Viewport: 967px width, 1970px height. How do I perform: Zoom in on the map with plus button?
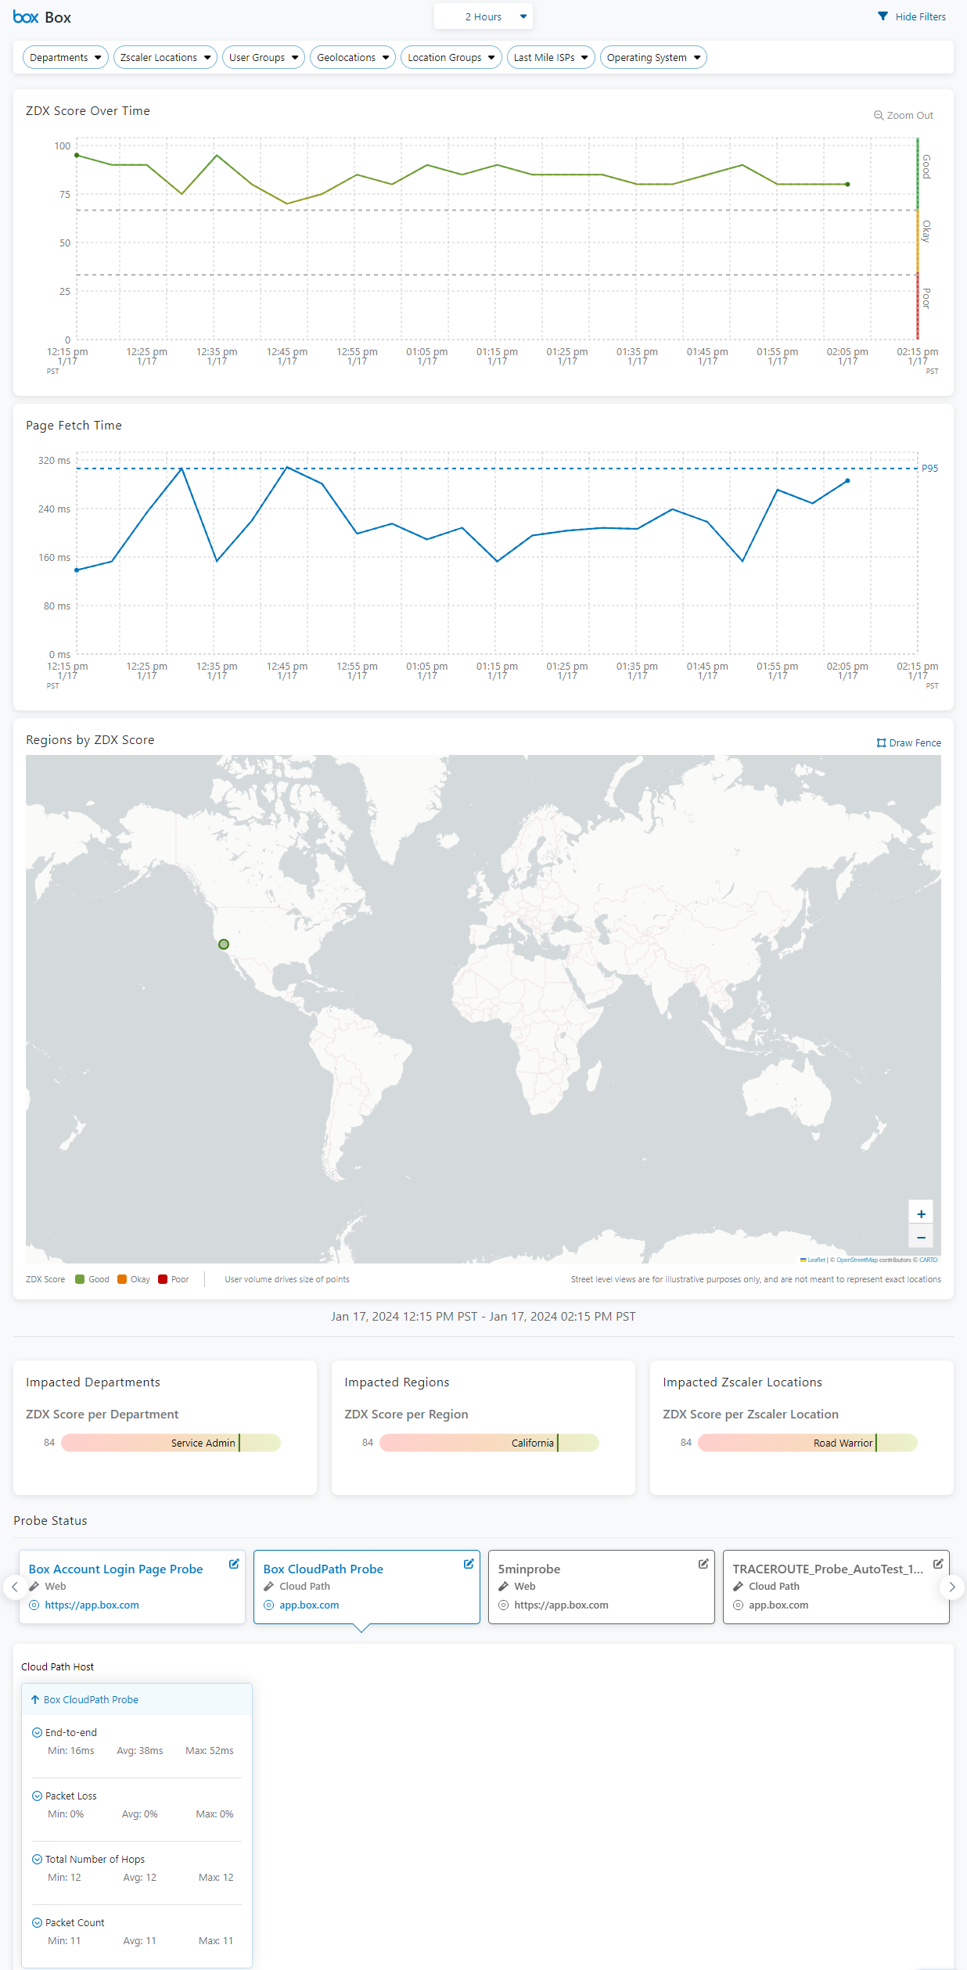click(921, 1214)
